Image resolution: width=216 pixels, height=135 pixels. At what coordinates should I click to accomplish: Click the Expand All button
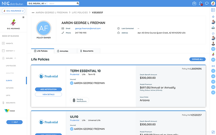pos(197,59)
